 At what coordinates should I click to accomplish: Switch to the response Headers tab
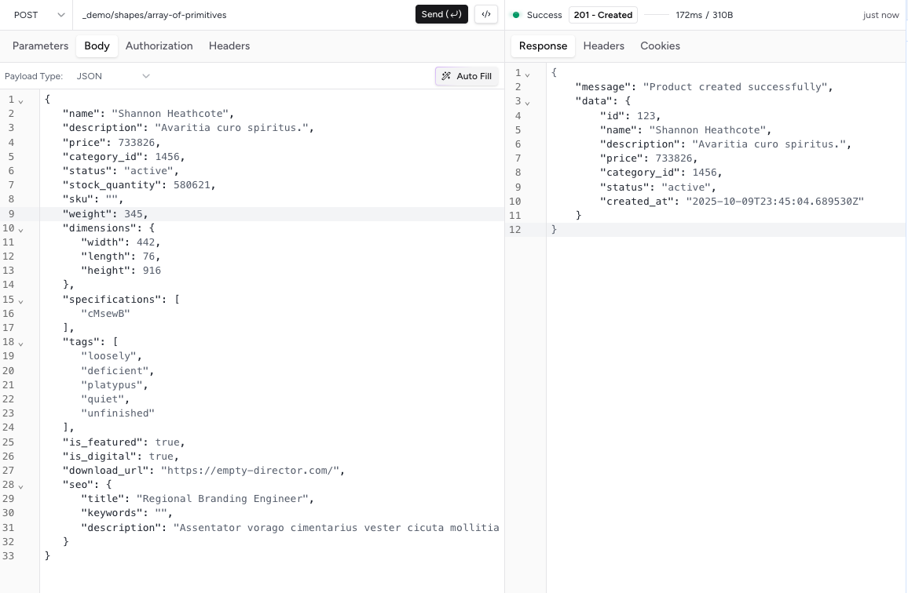coord(603,45)
